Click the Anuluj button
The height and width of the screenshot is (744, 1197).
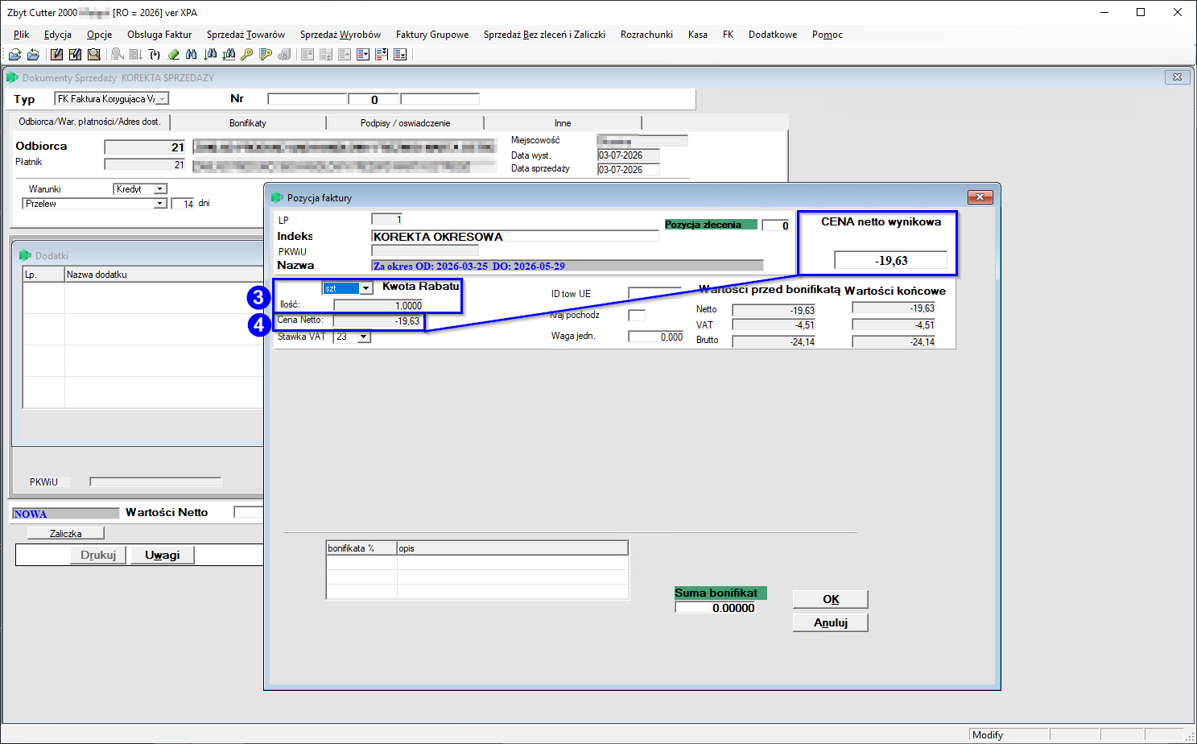(831, 622)
